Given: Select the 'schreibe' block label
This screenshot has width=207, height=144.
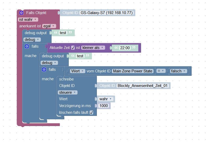Looking at the screenshot, I should [66, 79].
